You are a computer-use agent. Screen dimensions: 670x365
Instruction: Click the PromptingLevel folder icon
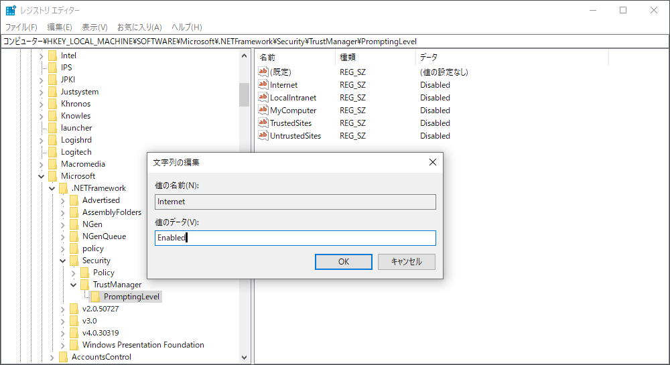(95, 297)
